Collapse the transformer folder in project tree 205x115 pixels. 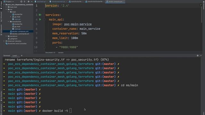(8, 22)
